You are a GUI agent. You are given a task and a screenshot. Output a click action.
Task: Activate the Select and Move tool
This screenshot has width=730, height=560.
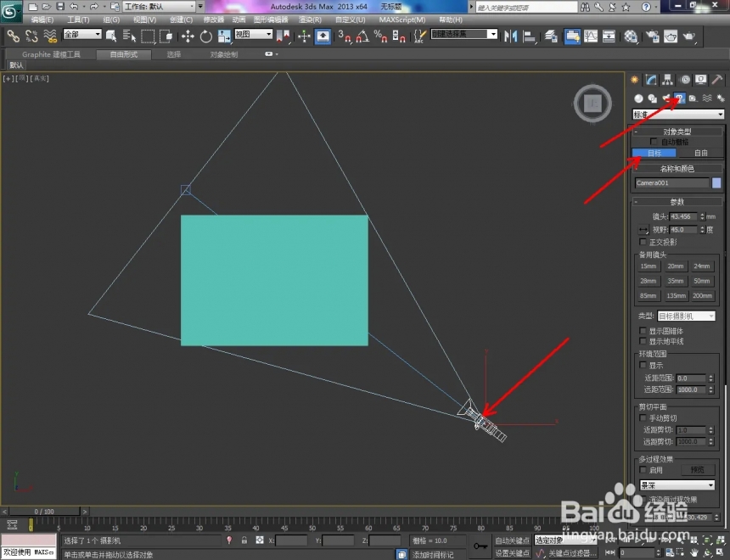tap(188, 36)
